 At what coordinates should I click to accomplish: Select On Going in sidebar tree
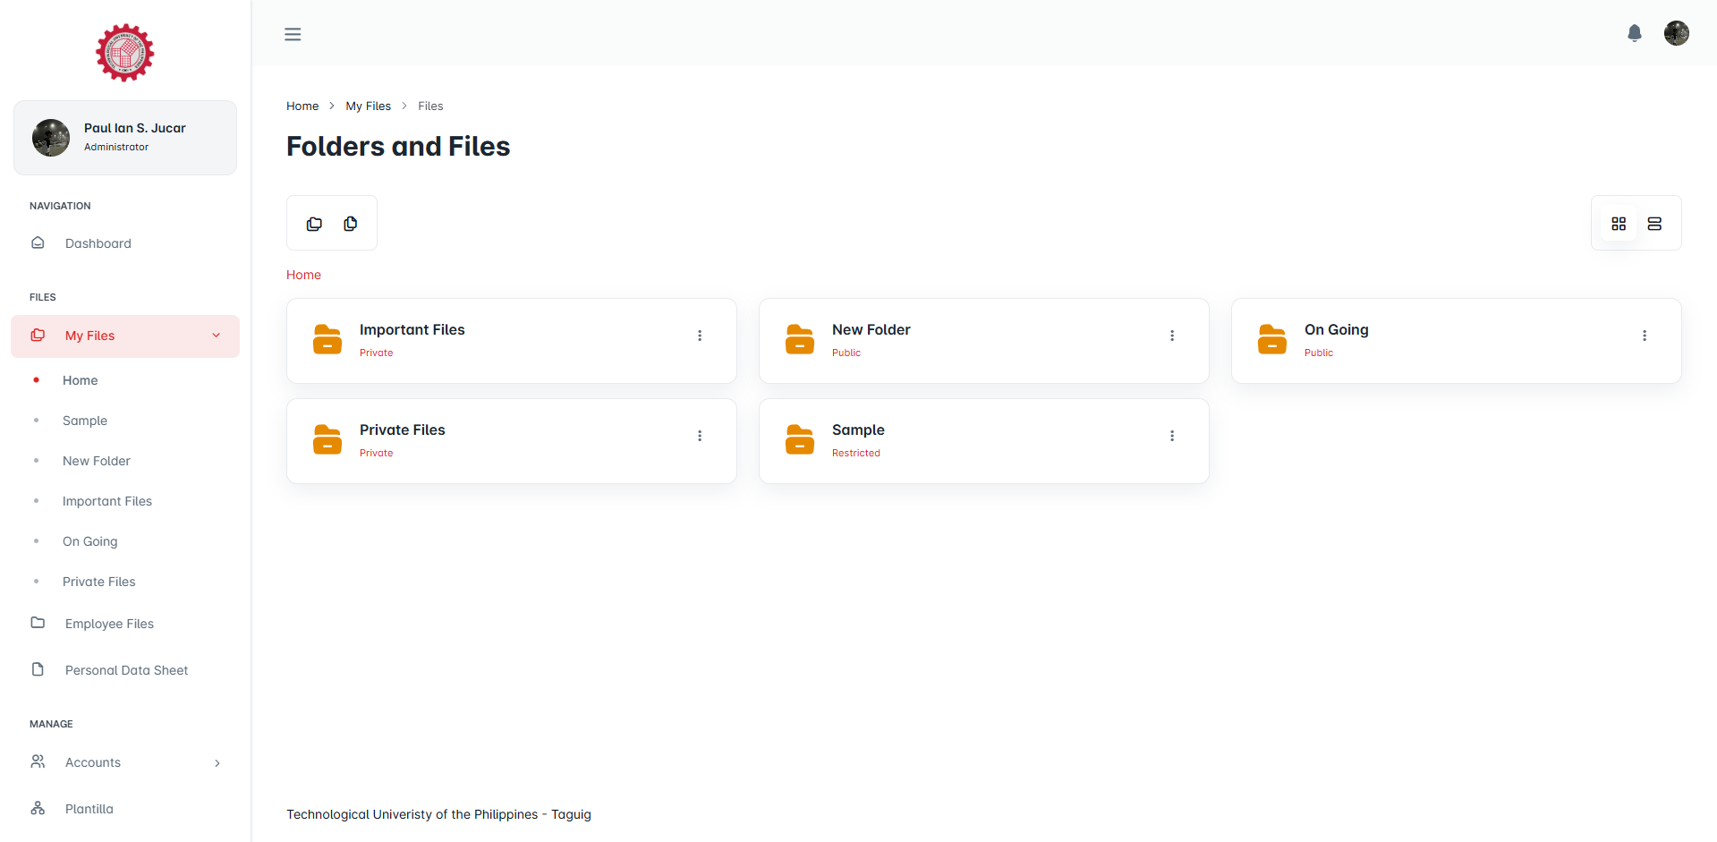coord(90,541)
